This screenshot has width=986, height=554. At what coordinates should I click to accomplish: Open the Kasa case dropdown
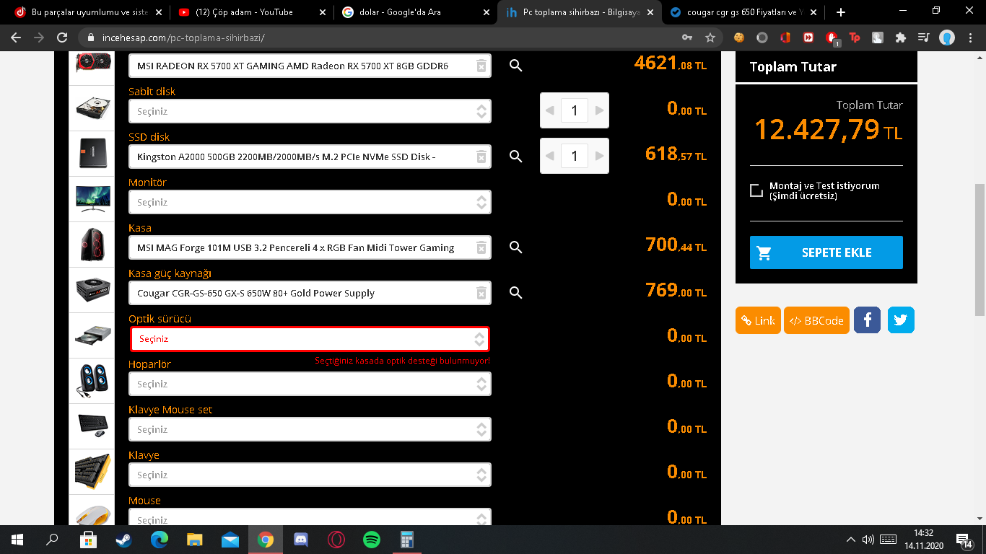310,247
